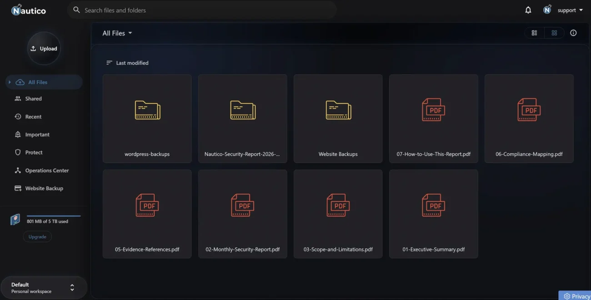Image resolution: width=591 pixels, height=300 pixels.
Task: Click the Upgrade button
Action: pos(37,236)
